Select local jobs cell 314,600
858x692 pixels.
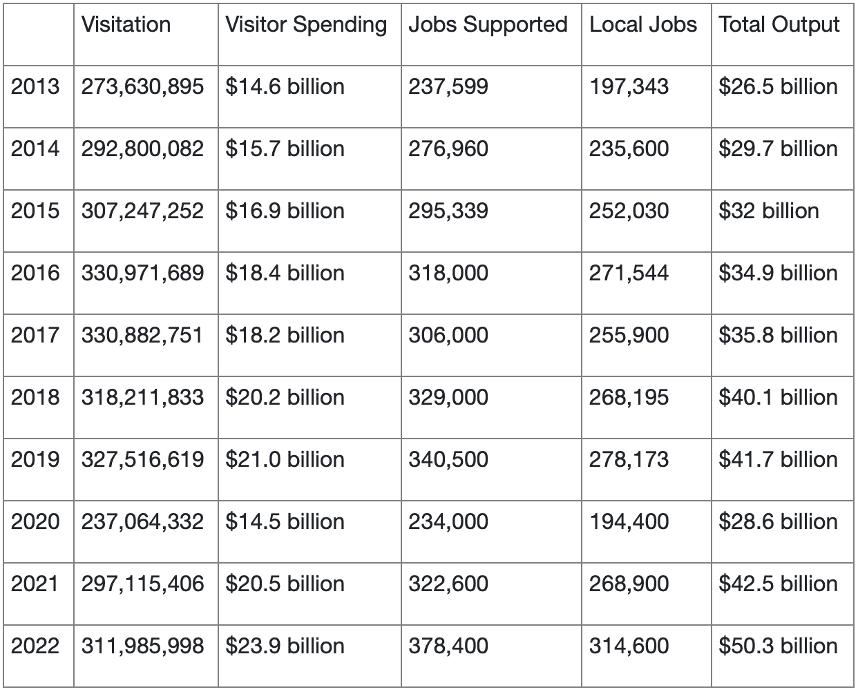coord(629,646)
